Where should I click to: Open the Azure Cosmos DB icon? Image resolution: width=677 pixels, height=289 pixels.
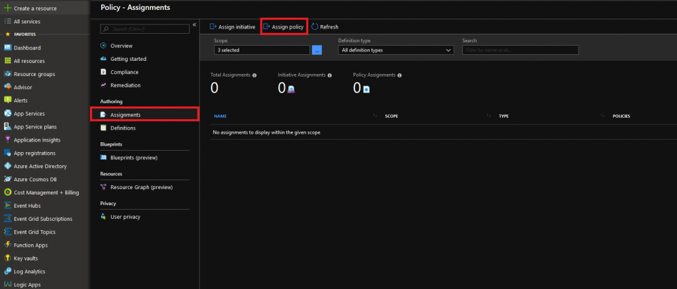(7, 179)
